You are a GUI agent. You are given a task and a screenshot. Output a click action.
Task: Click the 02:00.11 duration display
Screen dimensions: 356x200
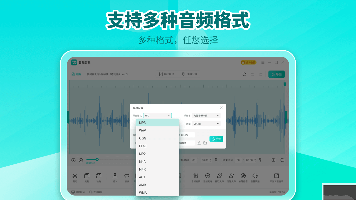tap(167, 74)
